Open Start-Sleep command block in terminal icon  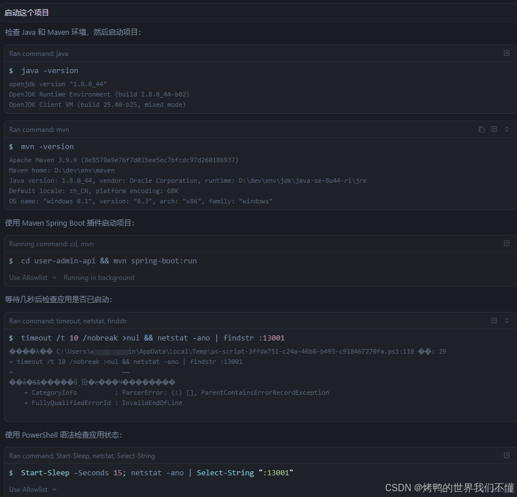tap(507, 455)
